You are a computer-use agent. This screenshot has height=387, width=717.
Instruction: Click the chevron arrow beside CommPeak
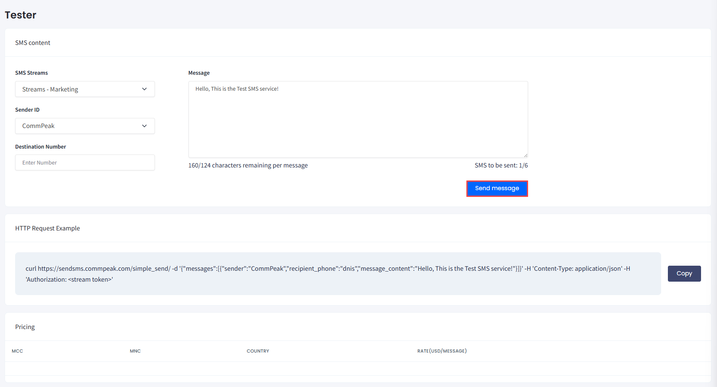(144, 126)
